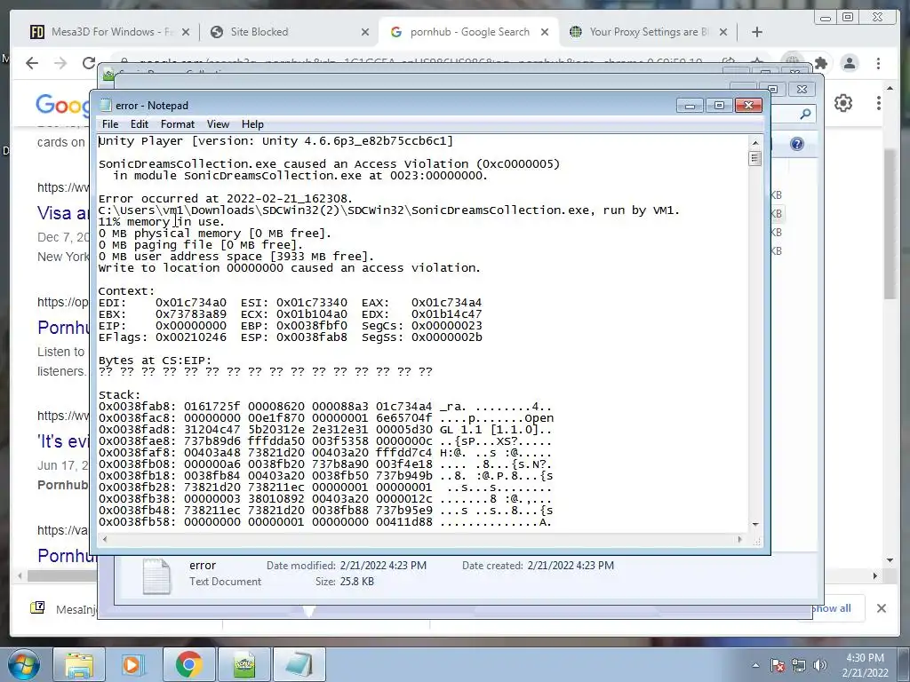Click taskbar clock 4:30 PM
Viewport: 910px width, 682px height.
(865, 658)
